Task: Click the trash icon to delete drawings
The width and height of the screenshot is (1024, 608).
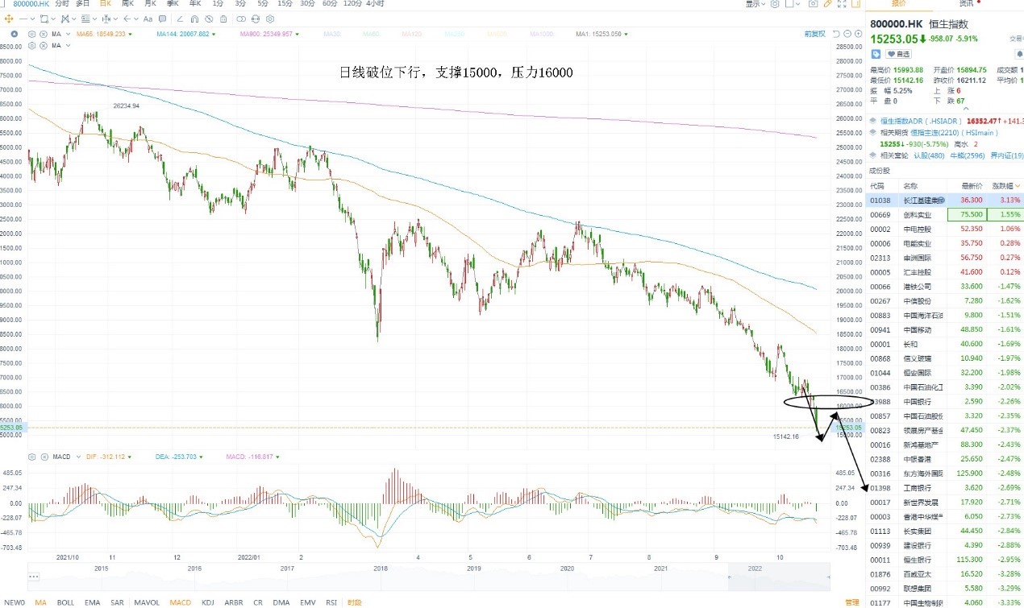Action: point(223,19)
